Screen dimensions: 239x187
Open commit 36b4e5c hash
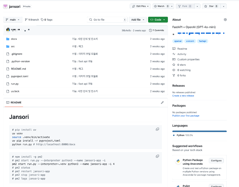click(126, 30)
